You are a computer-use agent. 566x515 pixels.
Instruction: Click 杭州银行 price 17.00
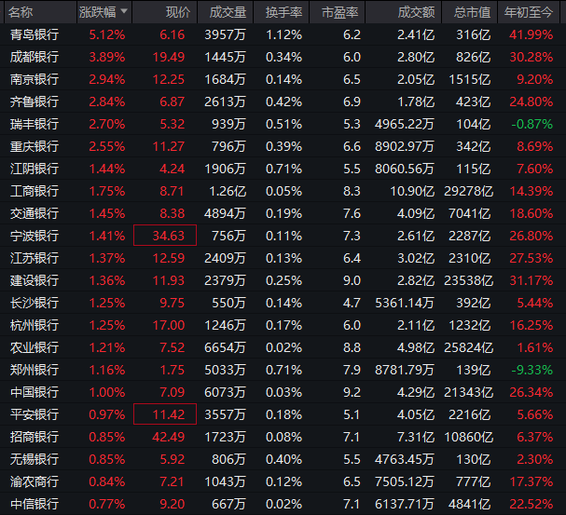(168, 325)
